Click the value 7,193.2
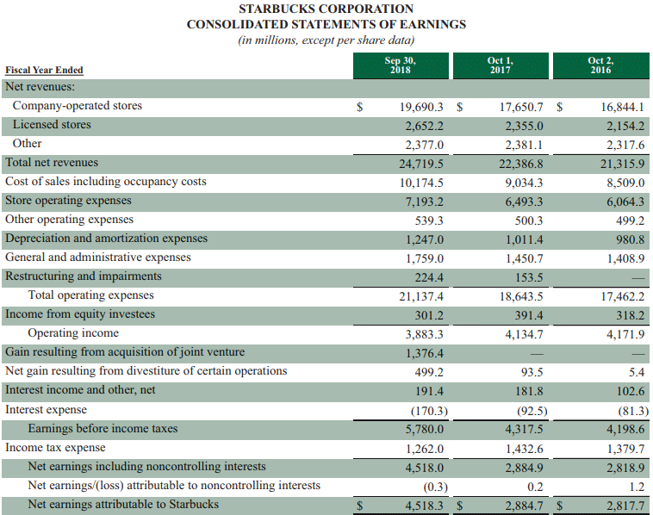Viewport: 653px width, 515px height. [425, 202]
